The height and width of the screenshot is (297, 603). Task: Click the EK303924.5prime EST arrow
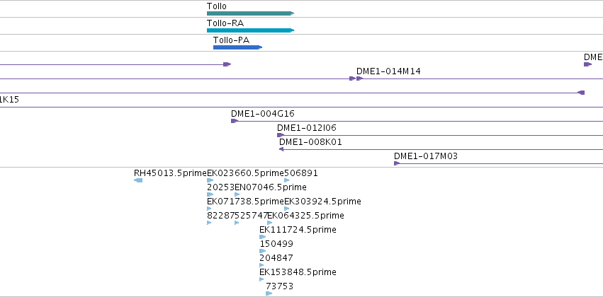point(286,209)
